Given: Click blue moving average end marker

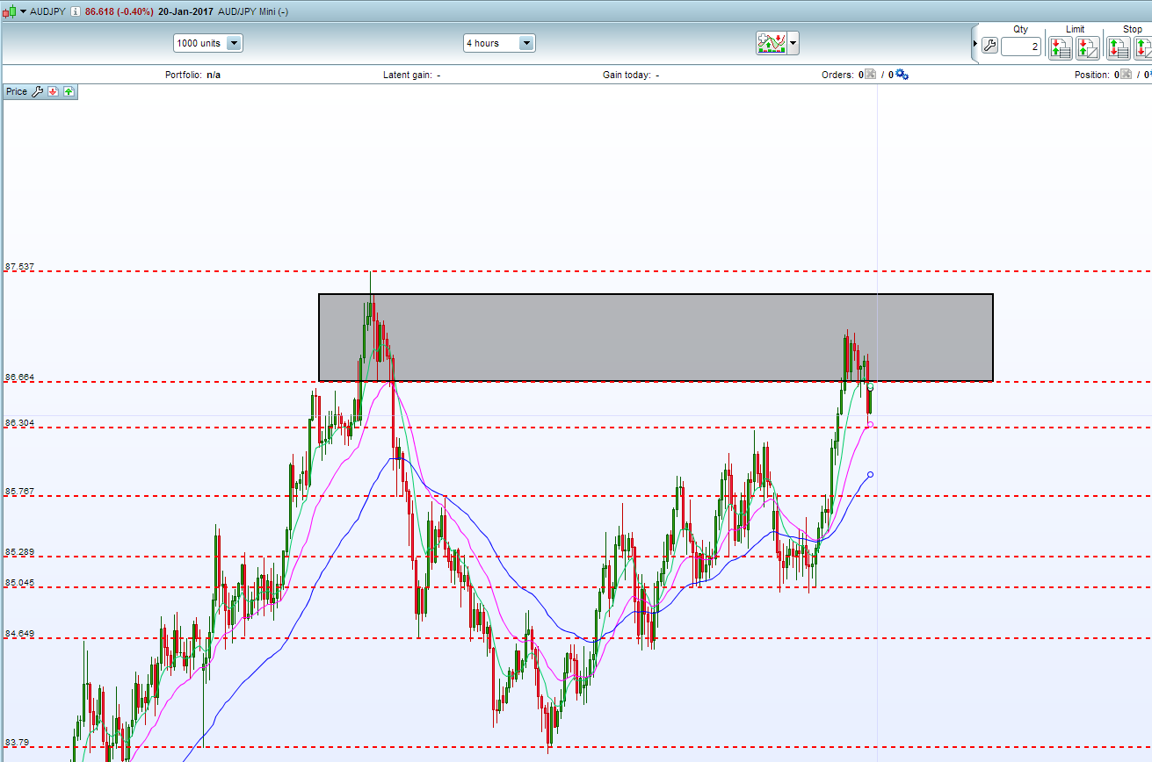Looking at the screenshot, I should coord(870,474).
